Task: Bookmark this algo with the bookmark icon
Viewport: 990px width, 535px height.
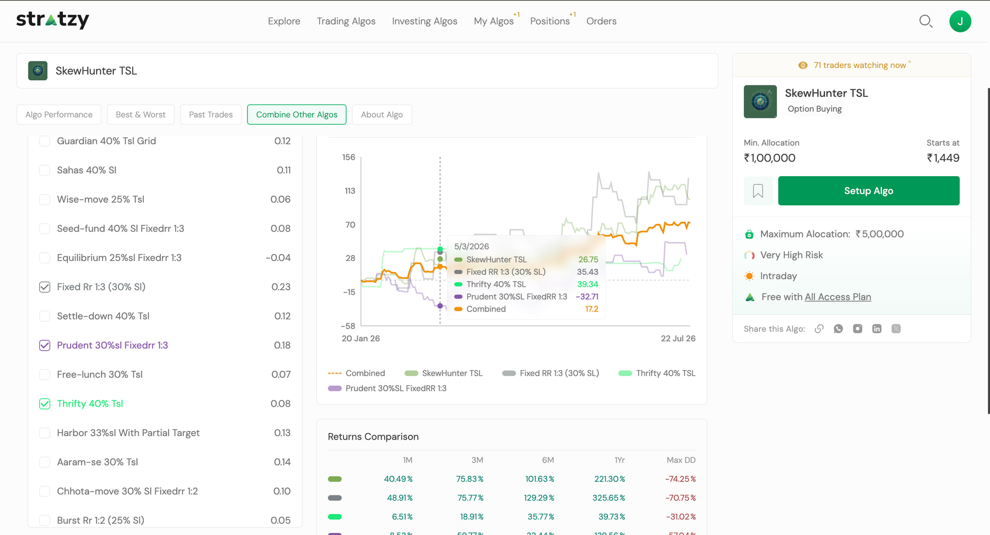Action: coord(758,191)
